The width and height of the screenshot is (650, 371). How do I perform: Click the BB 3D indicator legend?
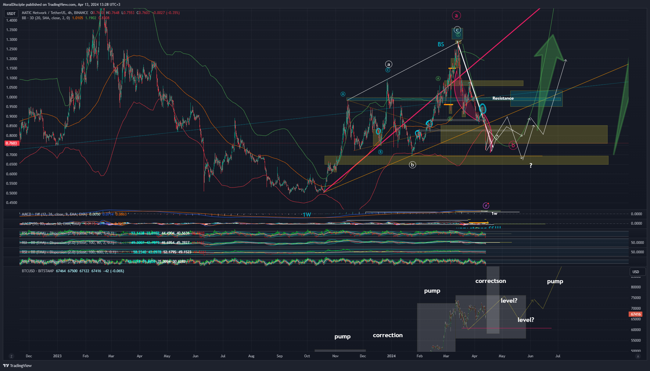[46, 18]
